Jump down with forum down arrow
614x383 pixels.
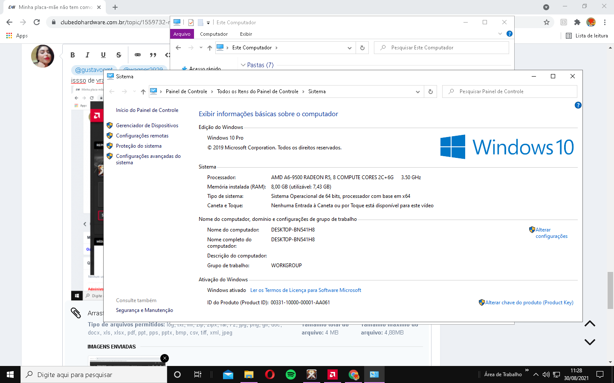590,342
